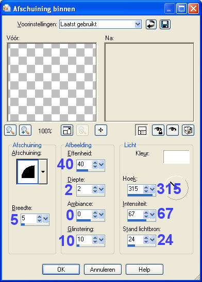Open the Effenheid slider dropdown arrow

102,164
